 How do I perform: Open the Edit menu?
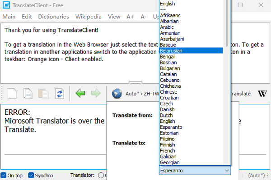click(x=27, y=17)
